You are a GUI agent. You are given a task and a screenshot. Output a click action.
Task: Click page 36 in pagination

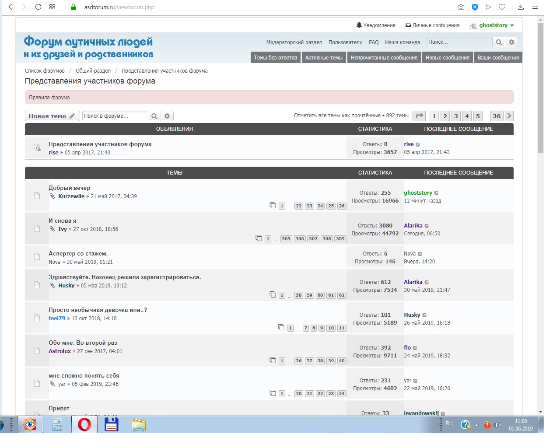tap(496, 116)
